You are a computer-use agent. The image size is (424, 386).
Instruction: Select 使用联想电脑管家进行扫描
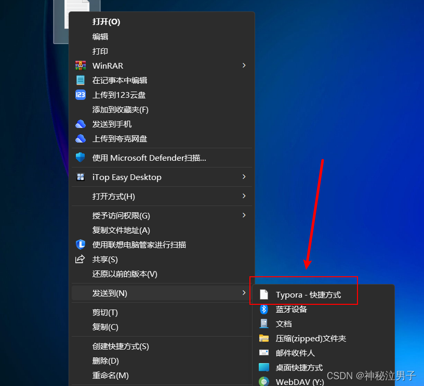[x=162, y=245]
